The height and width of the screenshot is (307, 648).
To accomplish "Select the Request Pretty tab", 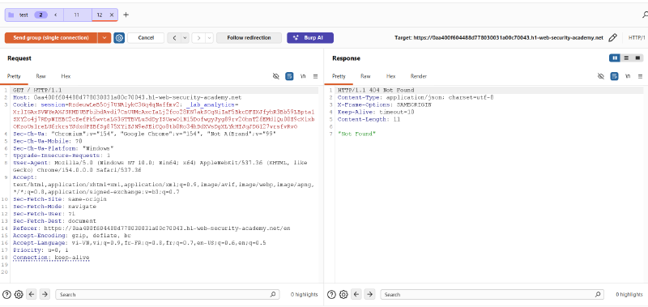I will [x=14, y=76].
